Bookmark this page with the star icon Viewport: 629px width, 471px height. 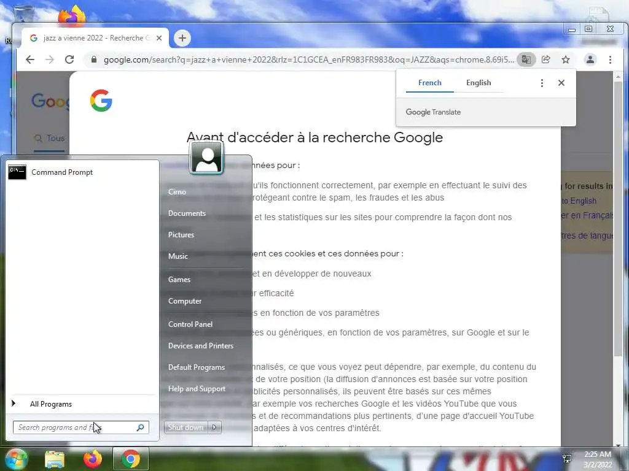(x=566, y=59)
